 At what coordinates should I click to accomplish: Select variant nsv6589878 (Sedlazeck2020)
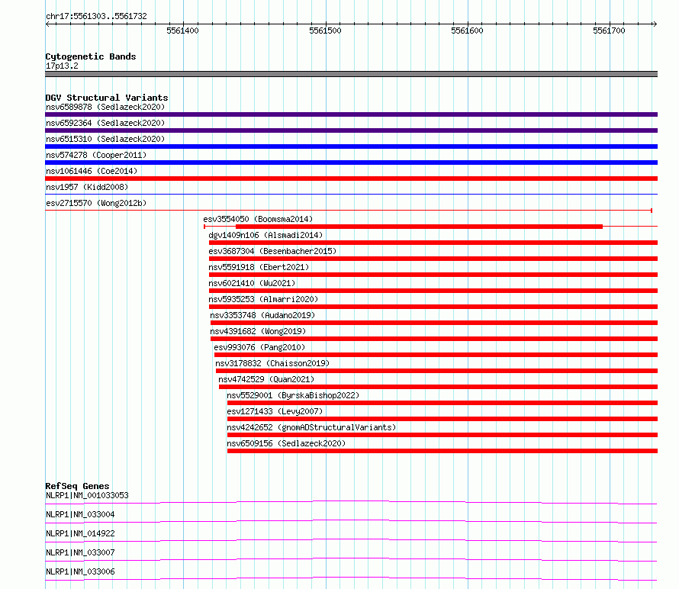(x=105, y=107)
